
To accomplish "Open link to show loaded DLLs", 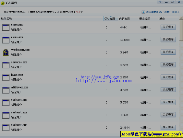I will [163, 12].
